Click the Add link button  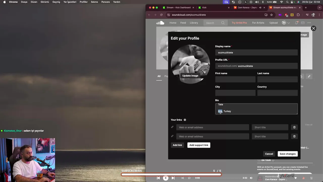tap(177, 145)
